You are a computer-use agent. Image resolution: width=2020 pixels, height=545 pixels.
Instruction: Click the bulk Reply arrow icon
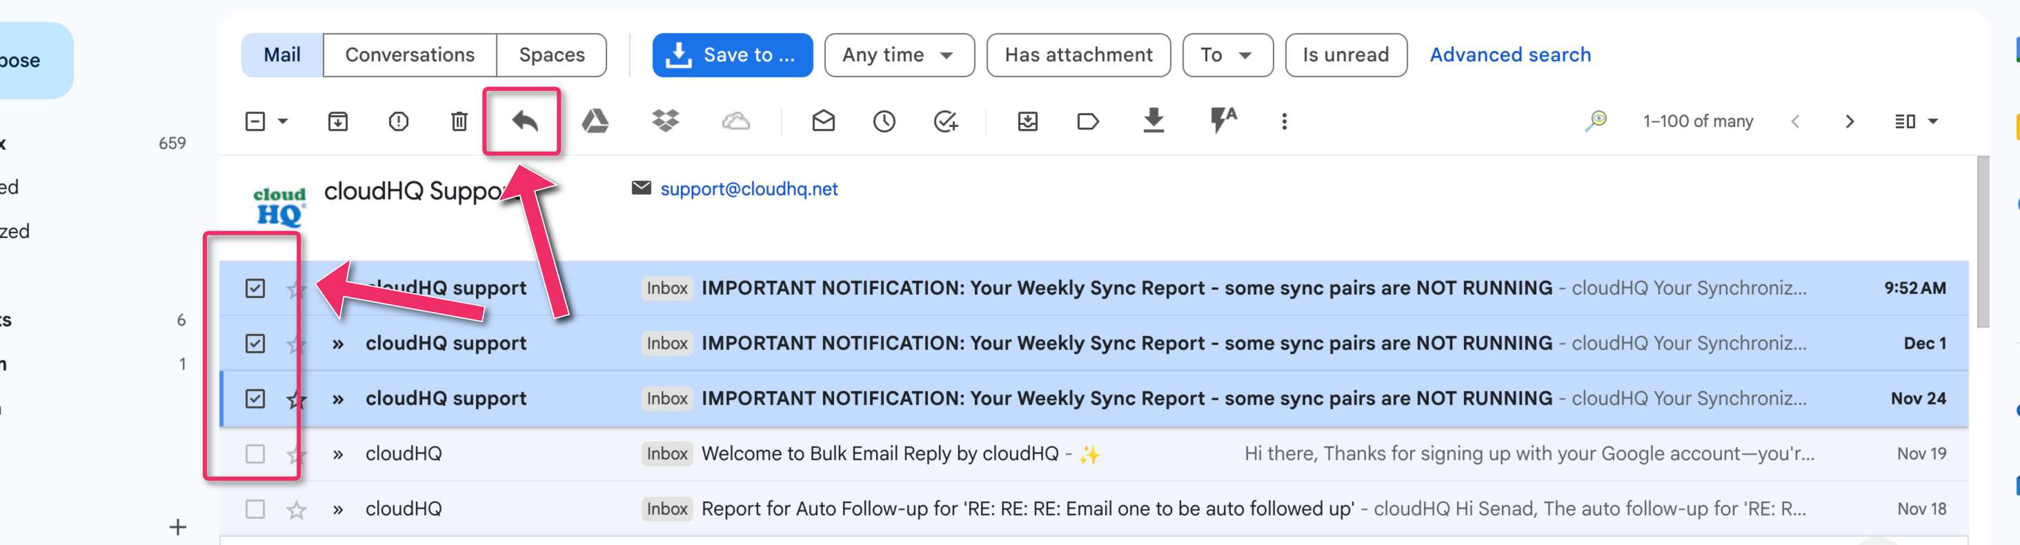coord(524,121)
